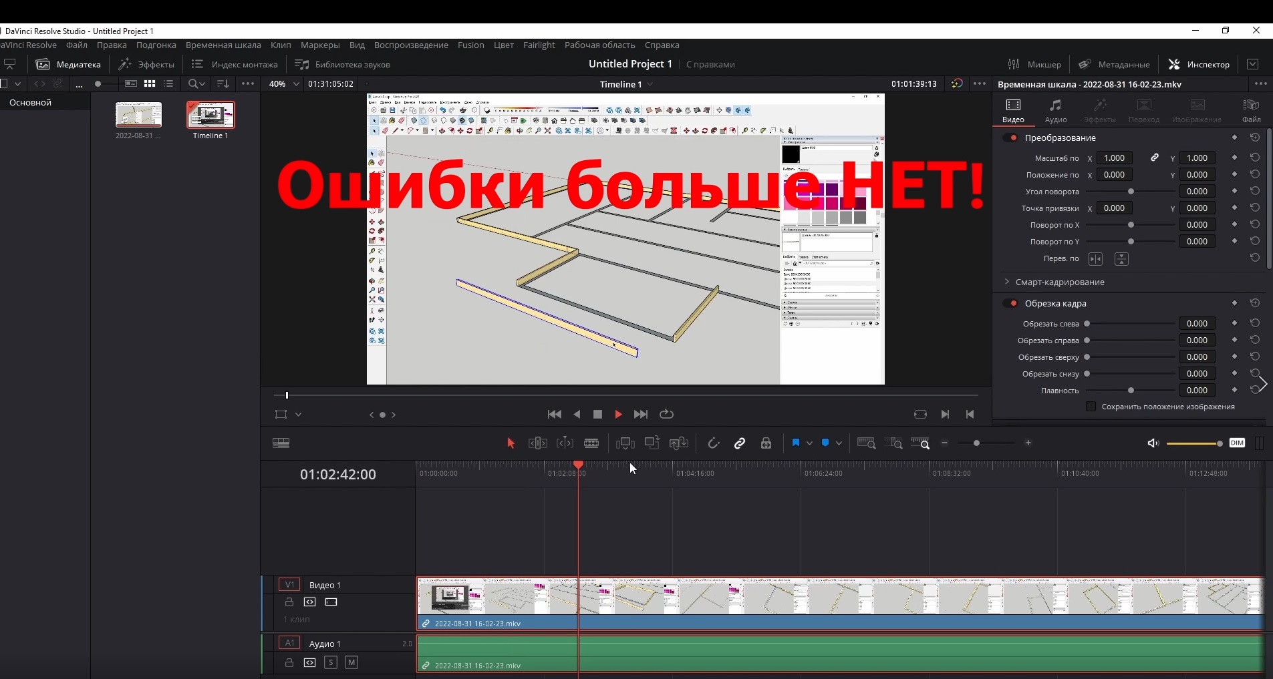This screenshot has width=1273, height=679.
Task: Click the stop playback button
Action: click(598, 415)
